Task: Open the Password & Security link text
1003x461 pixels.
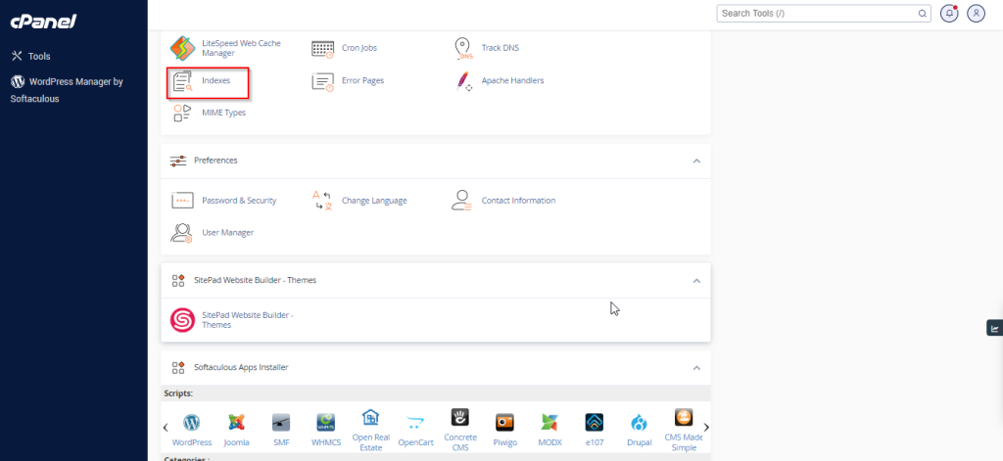Action: point(239,201)
